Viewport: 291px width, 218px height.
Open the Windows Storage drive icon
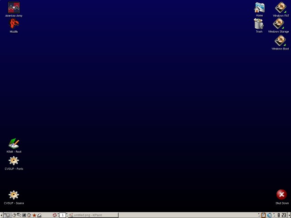click(x=278, y=24)
